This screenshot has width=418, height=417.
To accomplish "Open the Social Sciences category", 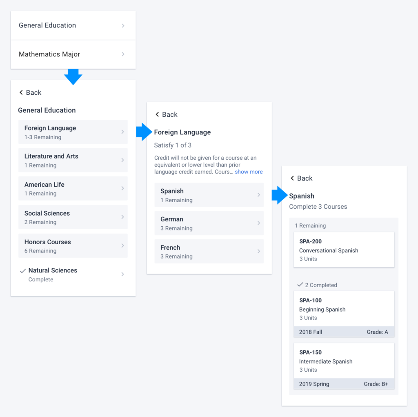I will point(73,217).
